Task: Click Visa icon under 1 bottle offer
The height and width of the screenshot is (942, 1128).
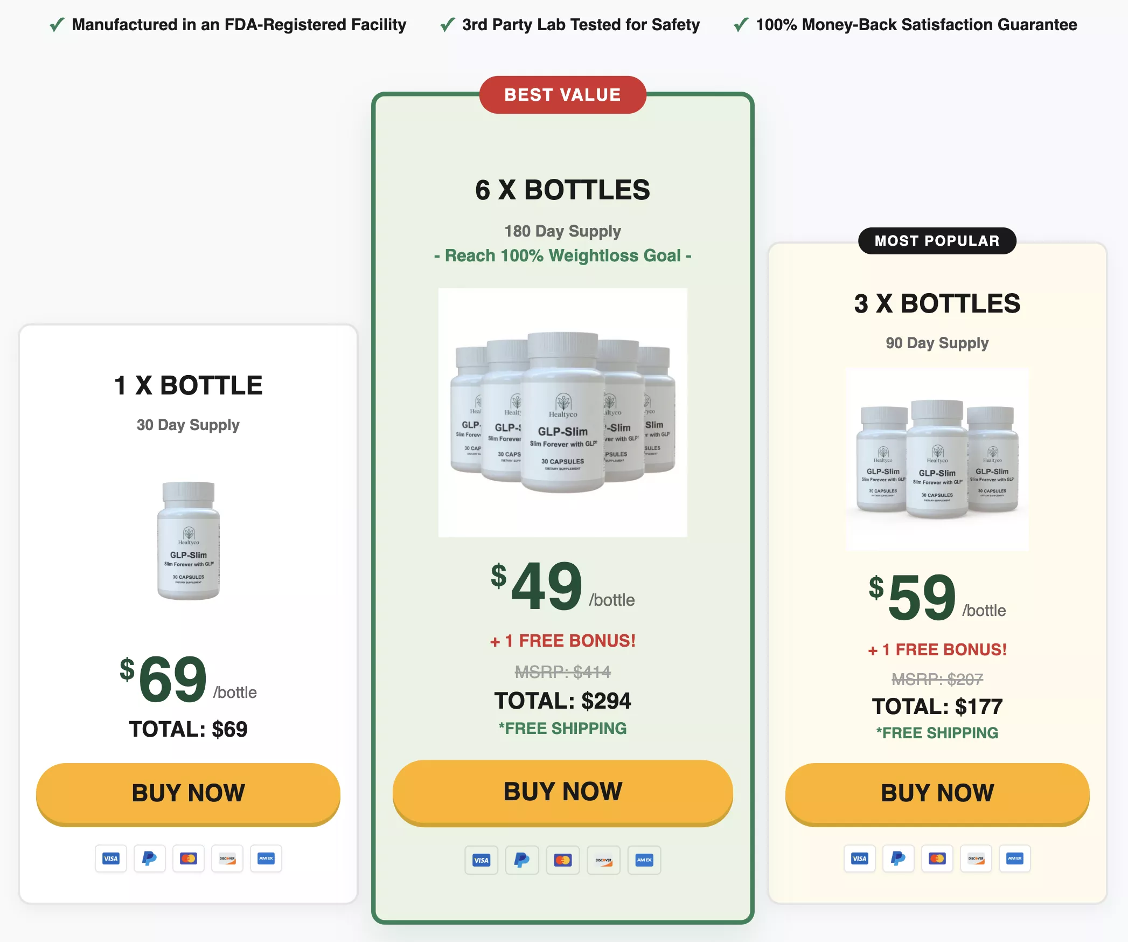Action: [x=111, y=858]
